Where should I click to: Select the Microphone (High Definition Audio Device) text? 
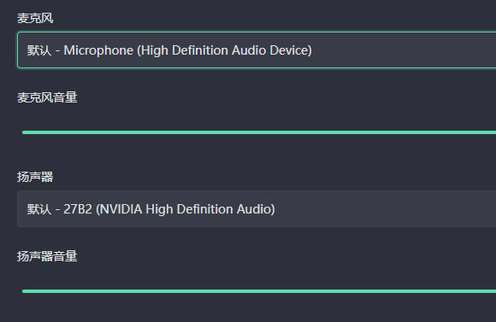point(188,50)
